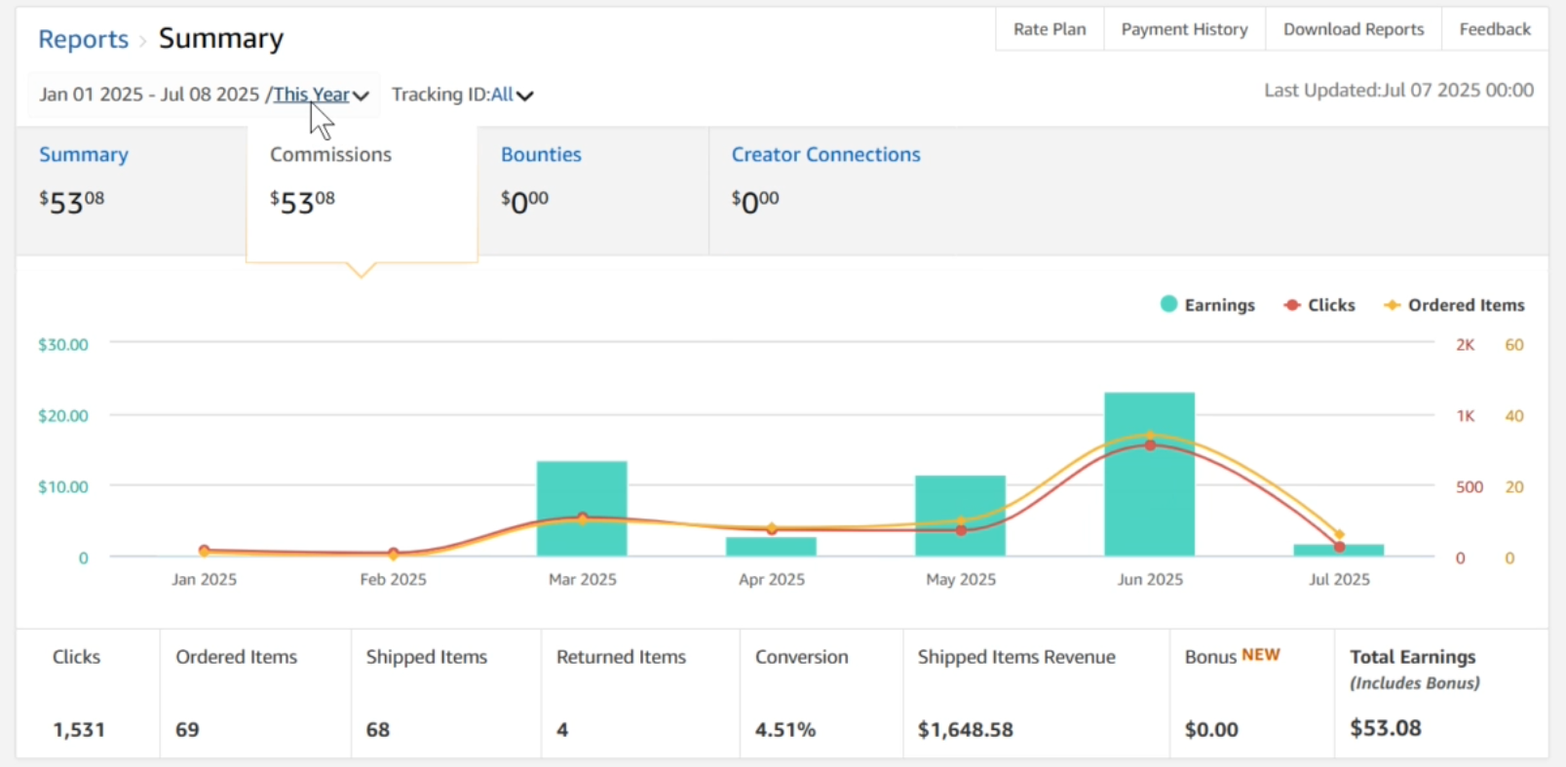Click the Ordered Items value 69
This screenshot has height=767, width=1566.
(x=187, y=730)
